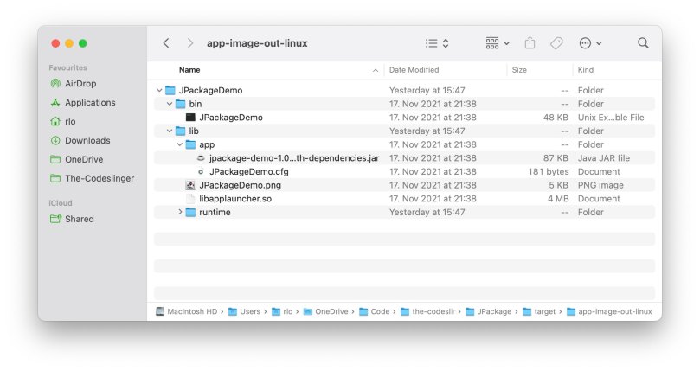Click the Back navigation arrow
Viewport: 700px width, 371px height.
166,43
